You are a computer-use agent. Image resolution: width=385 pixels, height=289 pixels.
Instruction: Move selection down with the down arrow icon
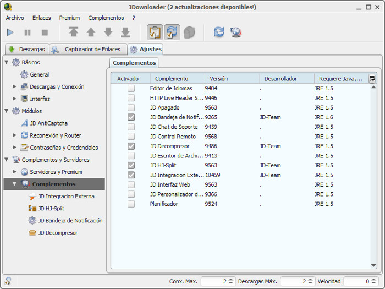(108, 32)
